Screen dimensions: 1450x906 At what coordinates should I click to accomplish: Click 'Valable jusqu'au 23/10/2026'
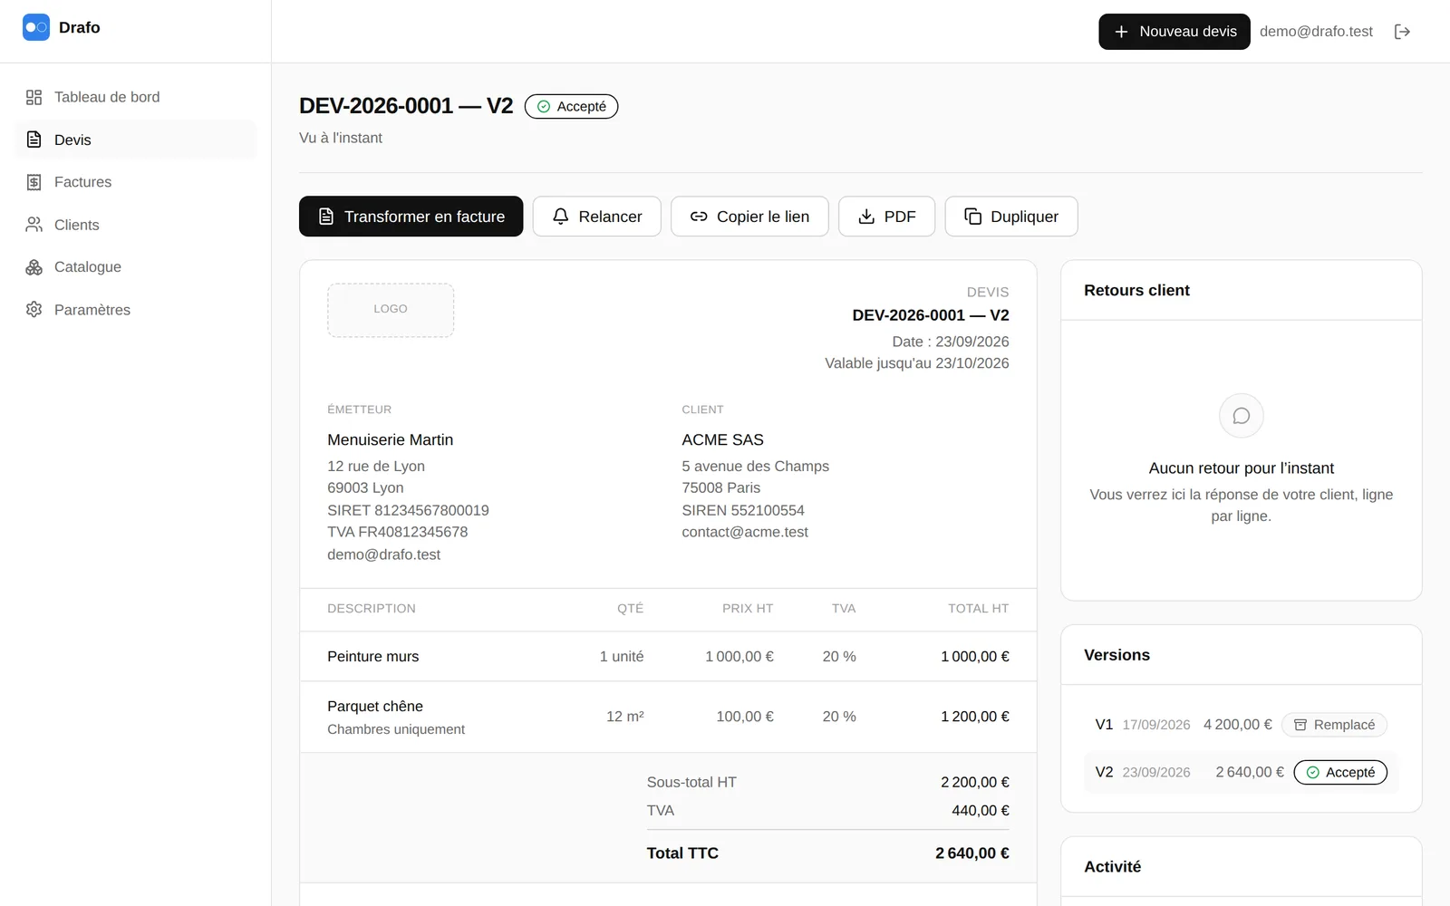pos(917,363)
